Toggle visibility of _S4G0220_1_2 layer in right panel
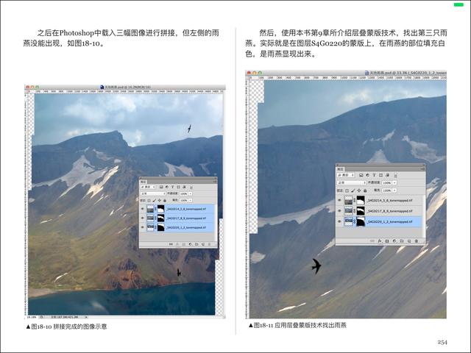The image size is (471, 353). click(339, 221)
